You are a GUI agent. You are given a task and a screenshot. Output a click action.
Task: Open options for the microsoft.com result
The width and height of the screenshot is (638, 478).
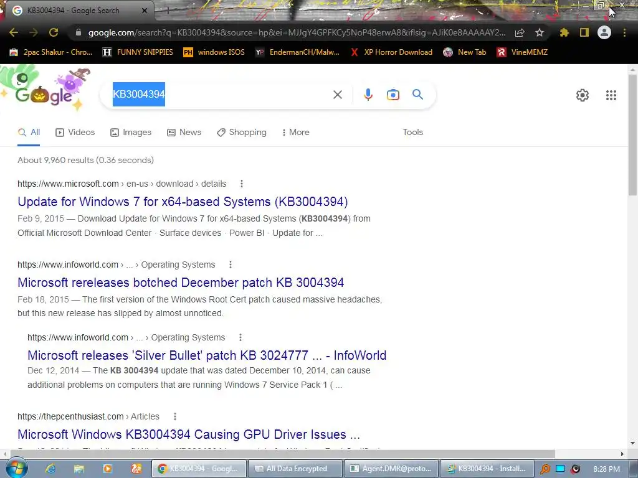(x=242, y=184)
